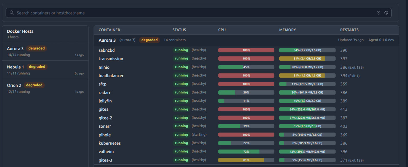Select Nebula 1 host in sidebar

pyautogui.click(x=45, y=70)
